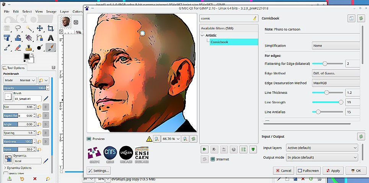
Task: Select the Clone stamp tool
Action: point(29,48)
